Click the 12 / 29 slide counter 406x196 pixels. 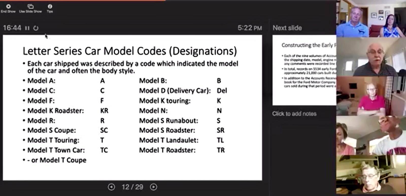pos(132,187)
